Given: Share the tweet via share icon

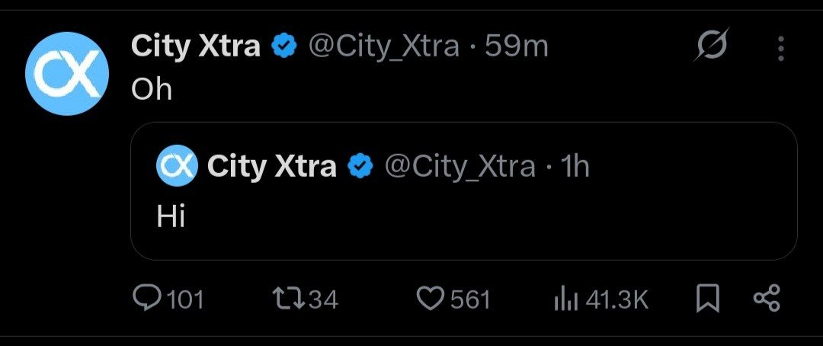Looking at the screenshot, I should tap(767, 300).
